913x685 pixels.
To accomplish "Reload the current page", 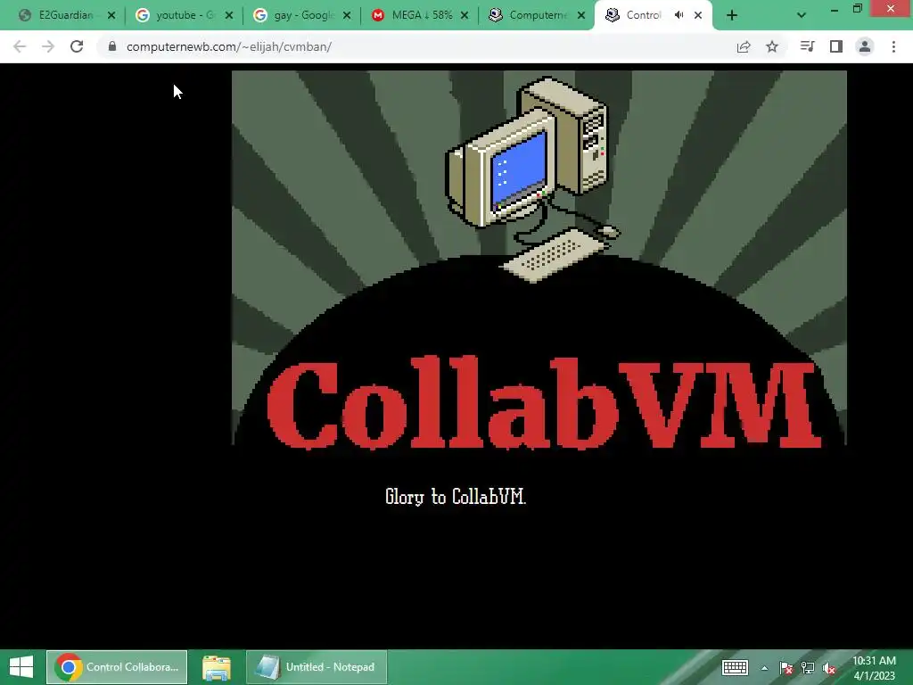I will (77, 46).
